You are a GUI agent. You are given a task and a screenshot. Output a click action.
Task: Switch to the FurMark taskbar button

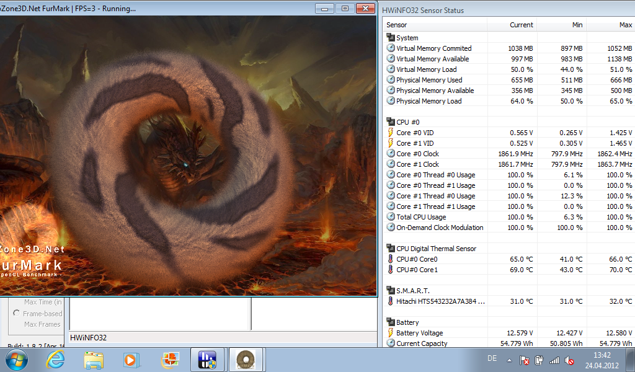pos(246,360)
